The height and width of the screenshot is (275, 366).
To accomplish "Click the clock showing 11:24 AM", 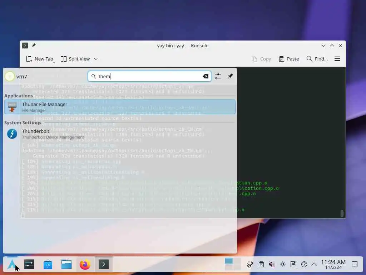I will point(333,265).
